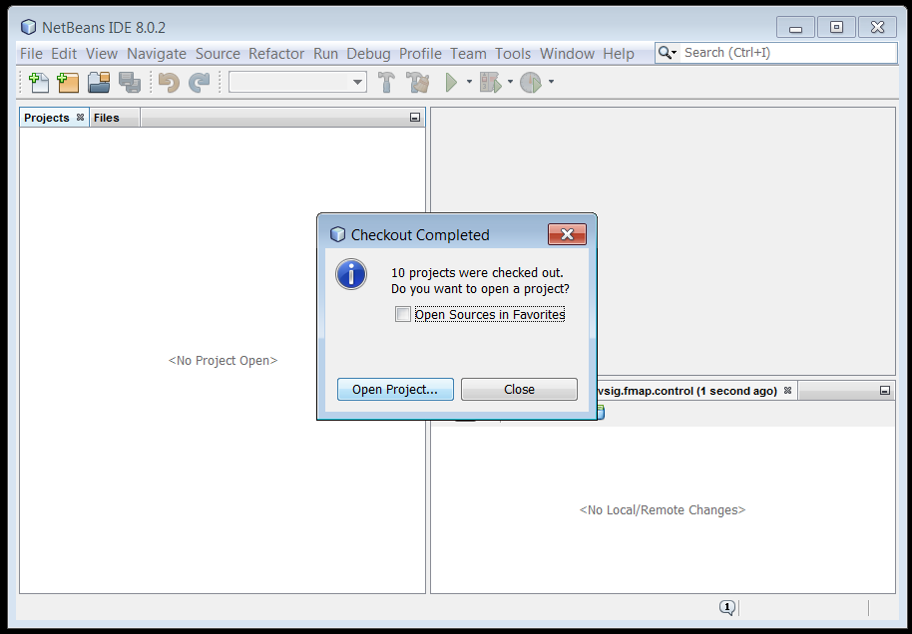912x634 pixels.
Task: Expand the project configuration combo box
Action: coord(358,83)
